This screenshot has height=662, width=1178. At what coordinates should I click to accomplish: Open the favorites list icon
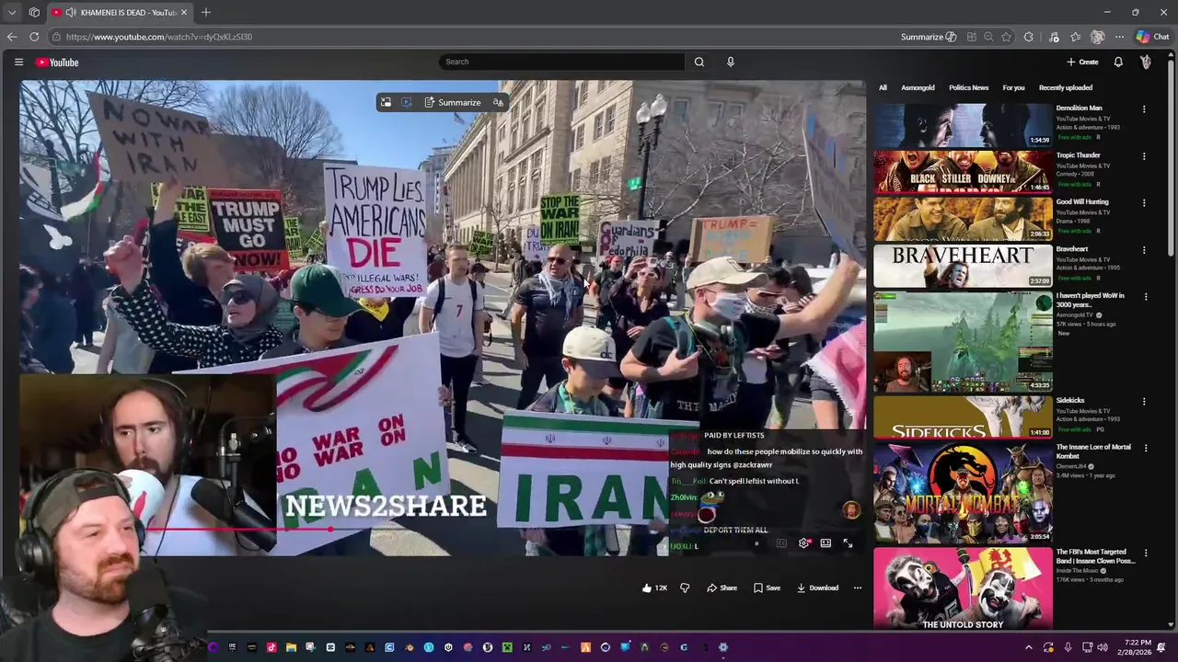click(x=1075, y=37)
